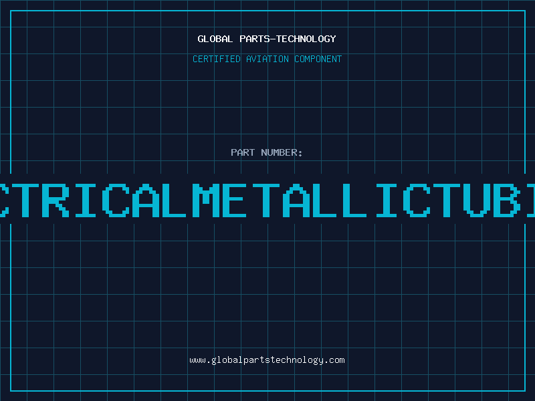Click the large letter U in TUBI
The height and width of the screenshot is (401, 535).
click(x=477, y=200)
